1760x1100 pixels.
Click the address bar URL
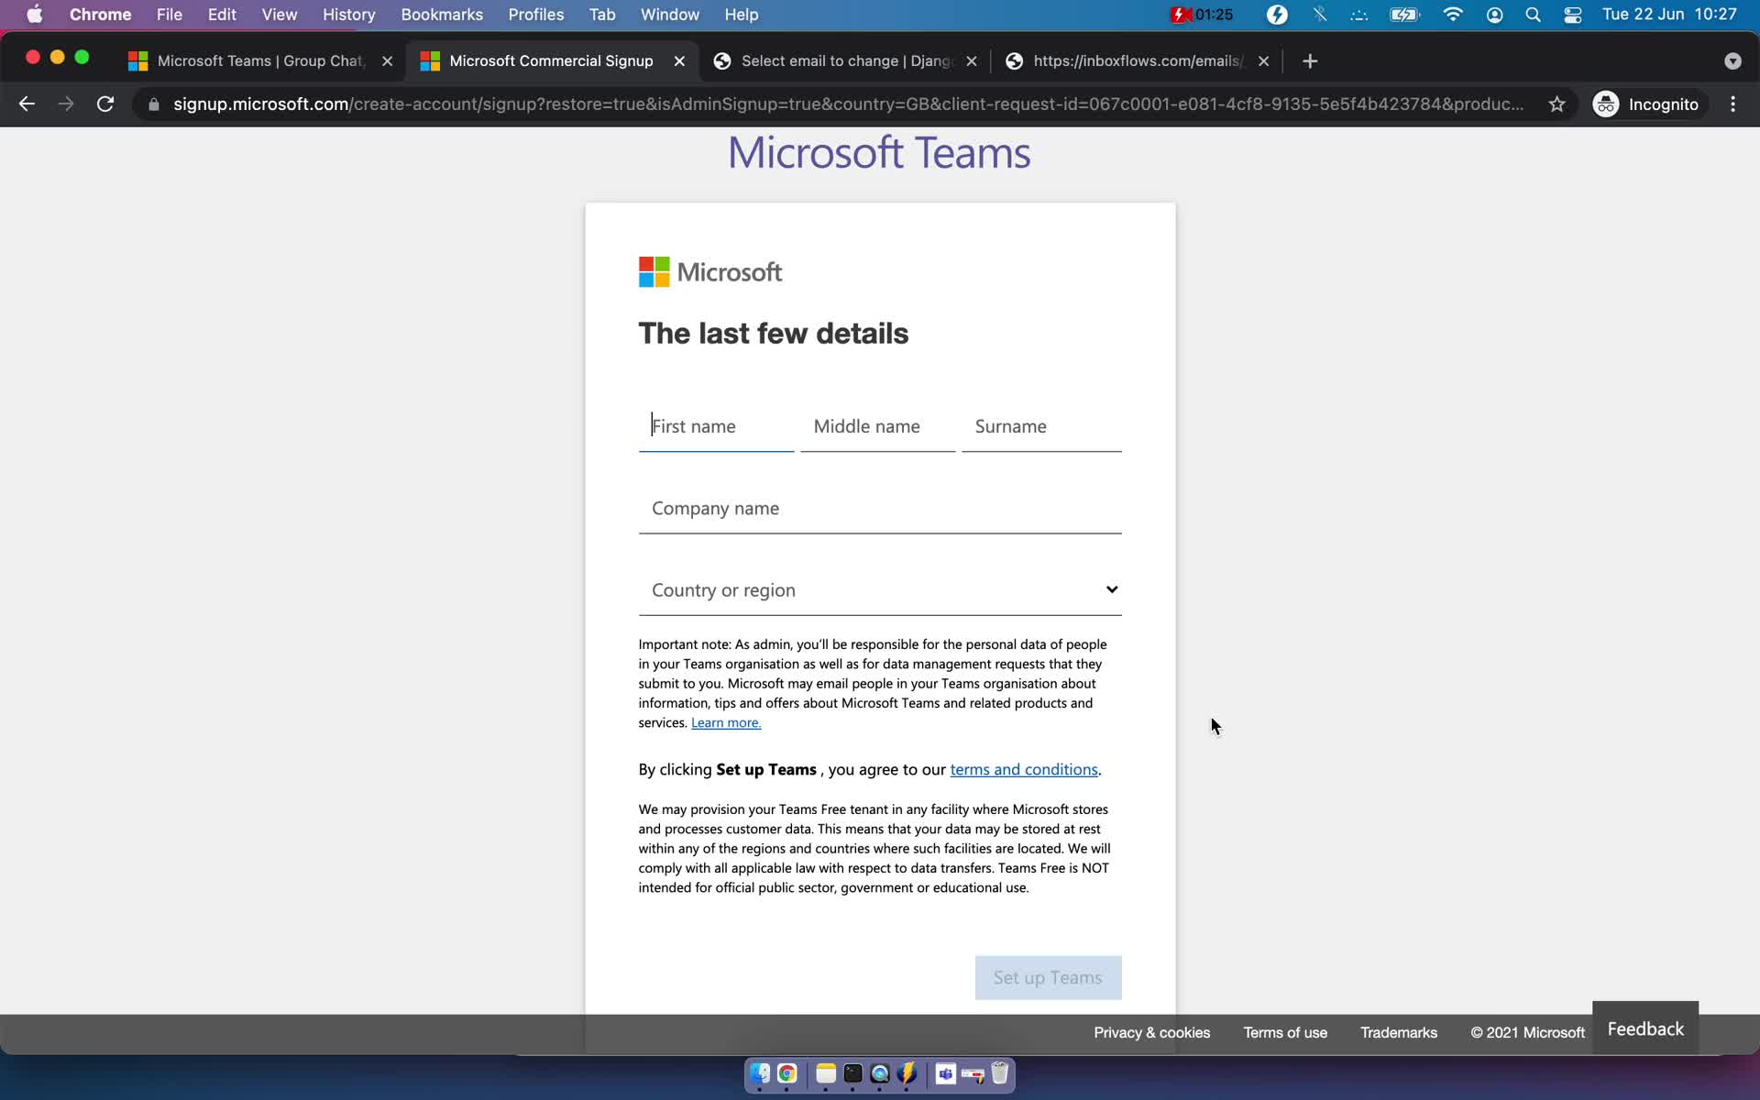point(848,104)
